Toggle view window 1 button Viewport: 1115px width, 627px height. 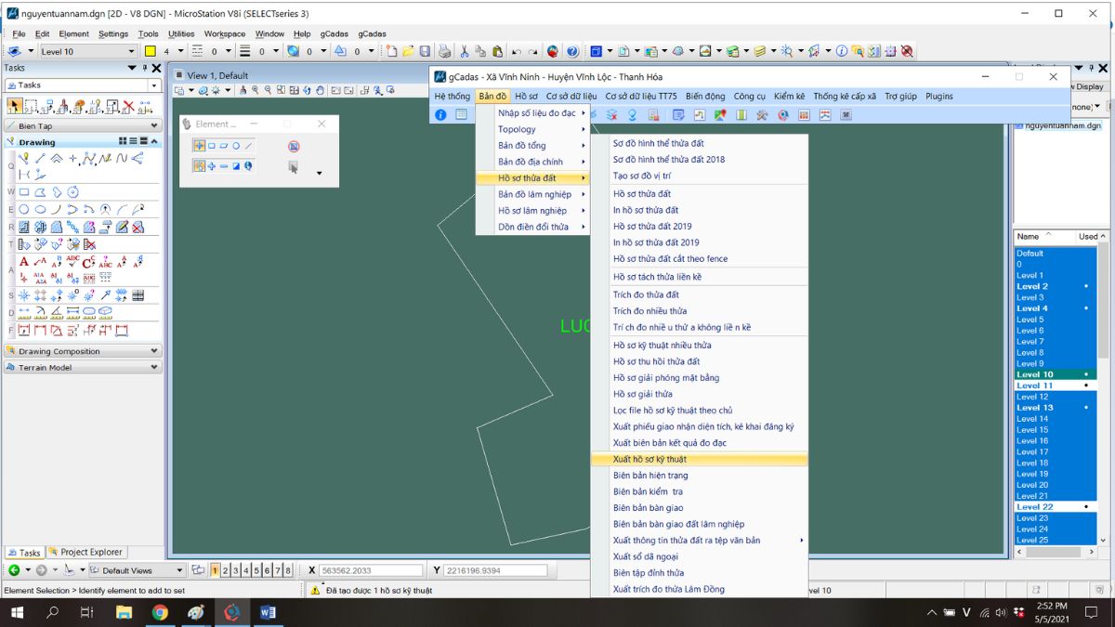(x=215, y=570)
